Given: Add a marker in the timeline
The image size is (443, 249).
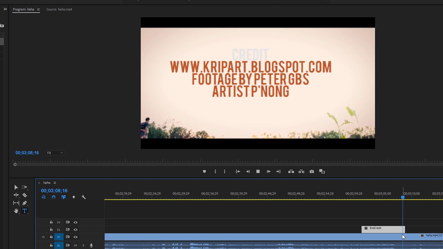Looking at the screenshot, I should coord(73,197).
